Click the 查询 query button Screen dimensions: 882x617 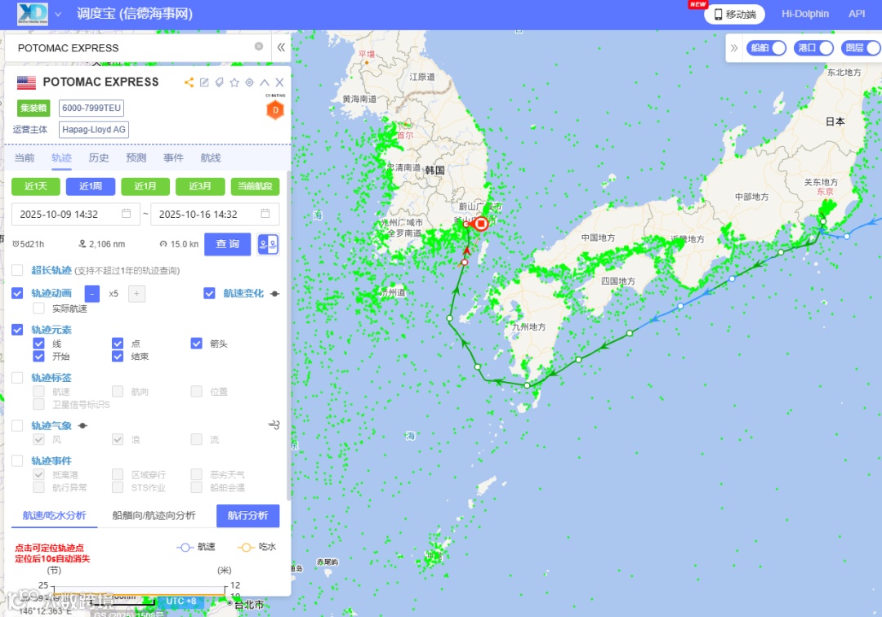tap(228, 244)
